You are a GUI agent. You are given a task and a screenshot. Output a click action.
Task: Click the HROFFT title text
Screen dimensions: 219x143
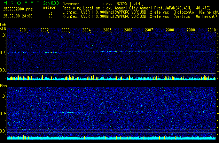coord(22,3)
